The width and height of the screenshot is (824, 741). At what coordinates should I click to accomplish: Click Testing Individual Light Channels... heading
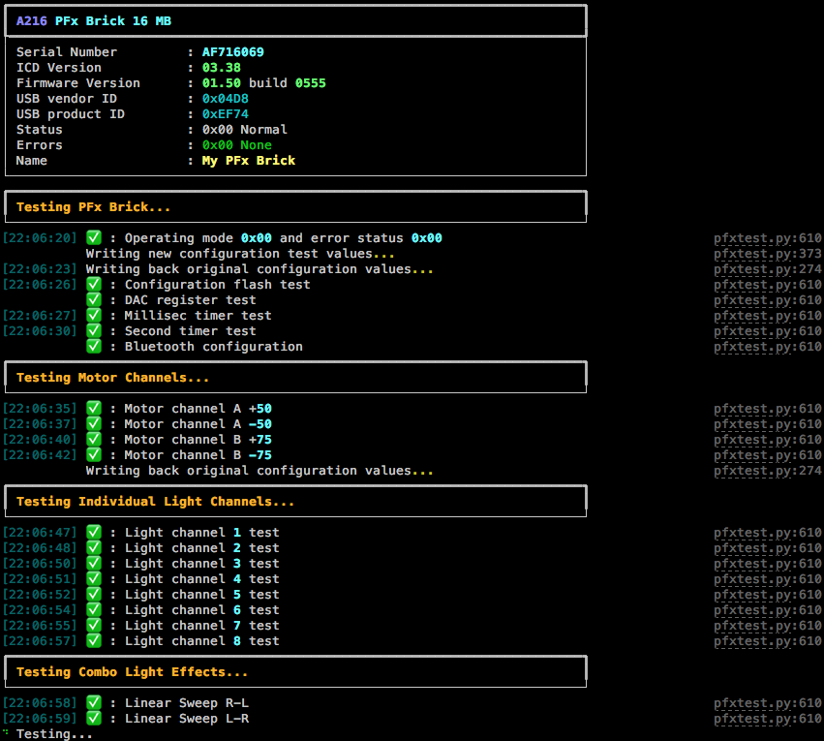pos(155,502)
